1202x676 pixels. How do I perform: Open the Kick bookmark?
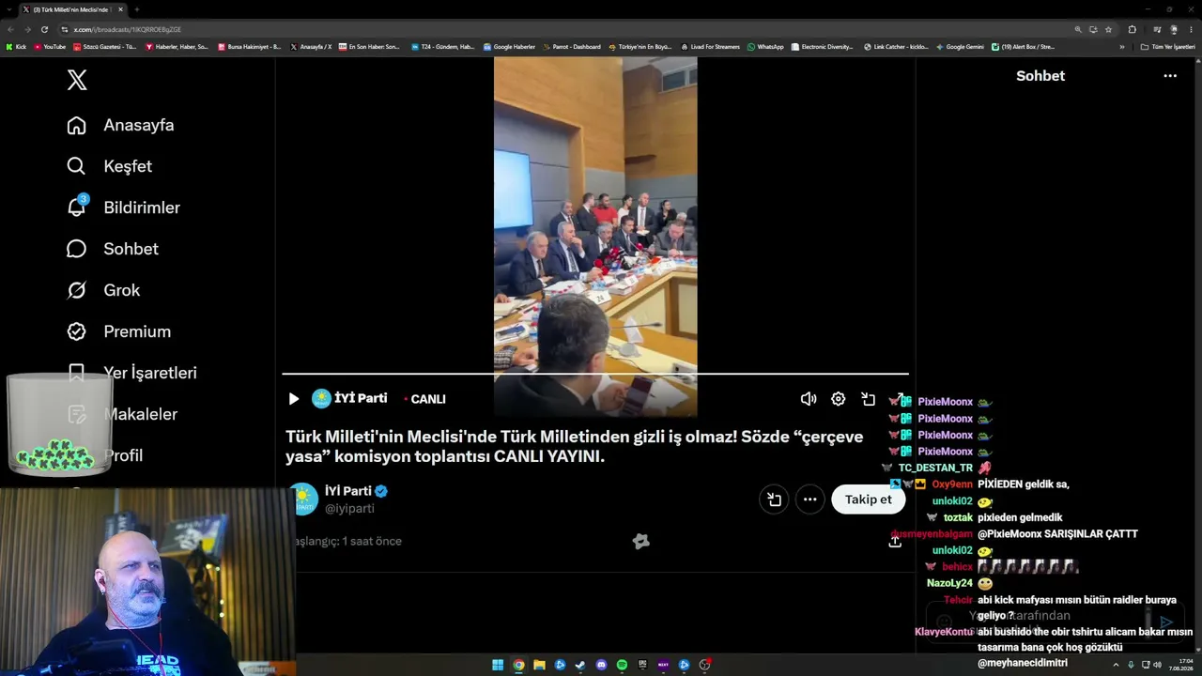click(16, 47)
